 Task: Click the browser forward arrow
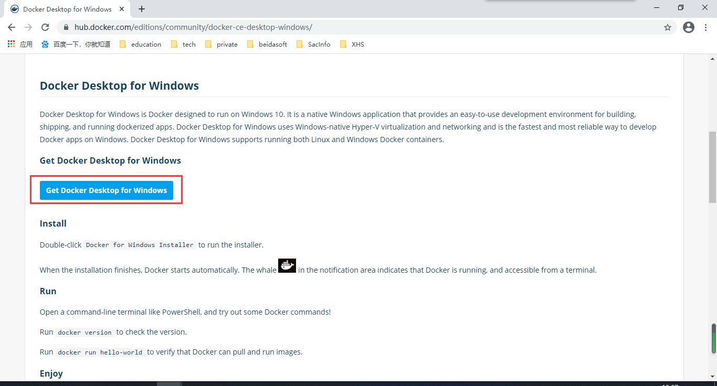(28, 27)
